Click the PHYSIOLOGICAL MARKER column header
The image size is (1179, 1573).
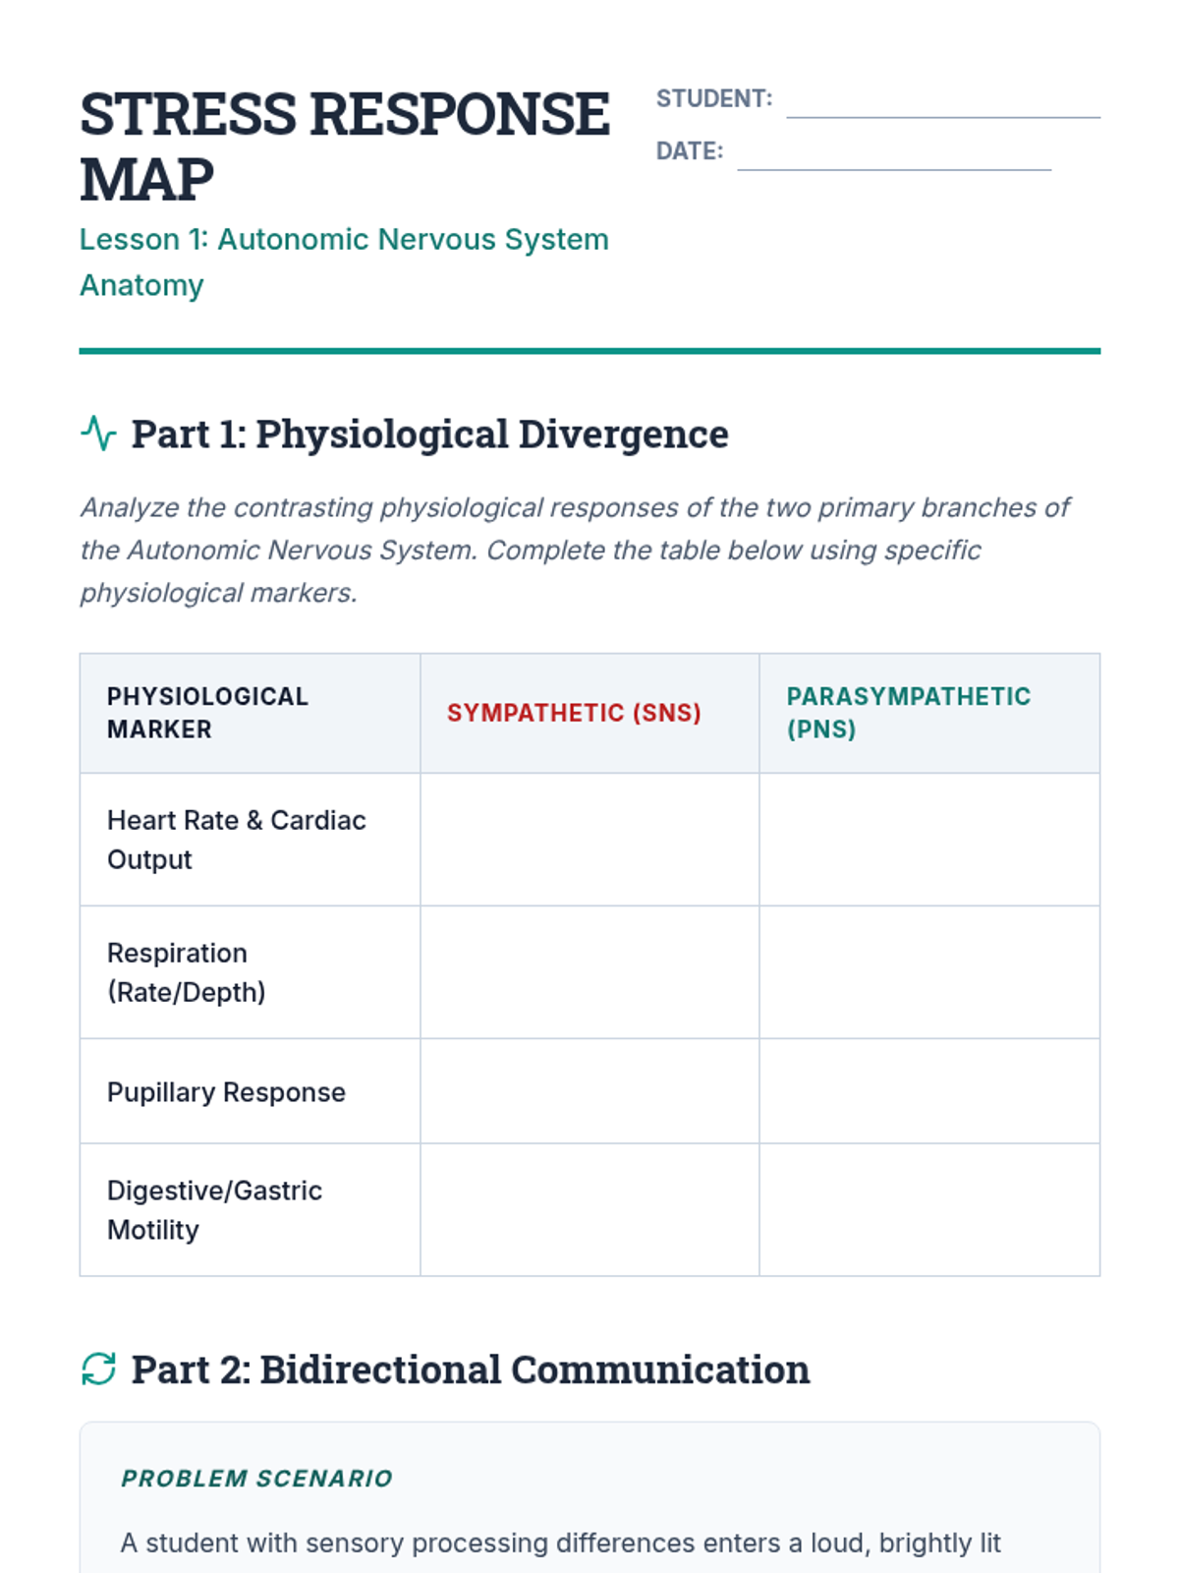tap(207, 713)
